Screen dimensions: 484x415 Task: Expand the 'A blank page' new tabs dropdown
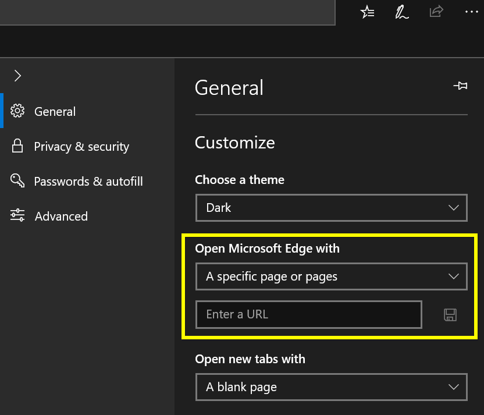[331, 387]
